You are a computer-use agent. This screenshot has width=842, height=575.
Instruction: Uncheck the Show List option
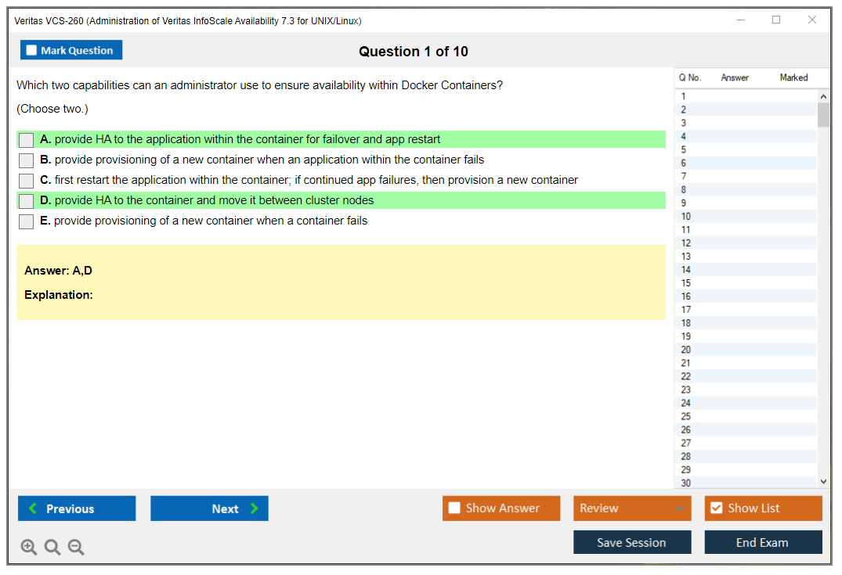point(717,509)
